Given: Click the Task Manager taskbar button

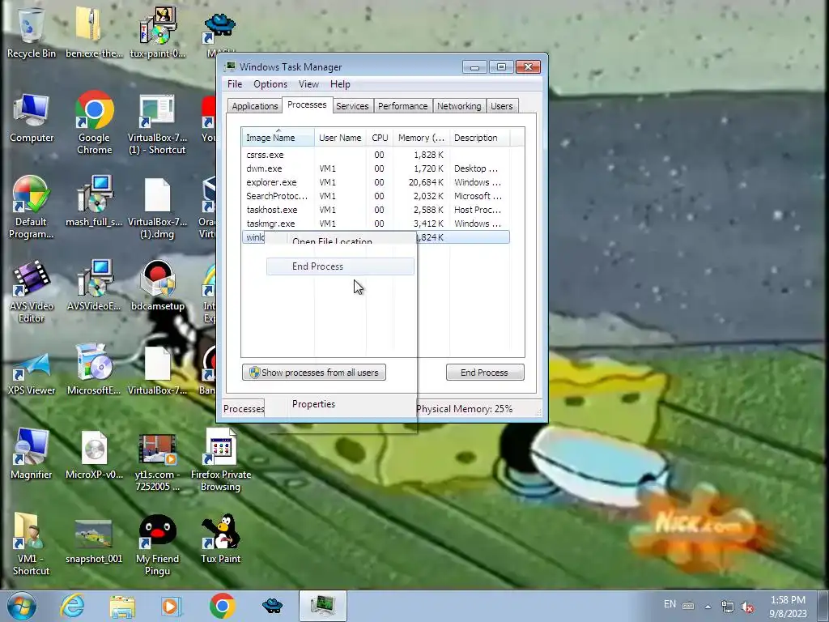Looking at the screenshot, I should pyautogui.click(x=322, y=606).
